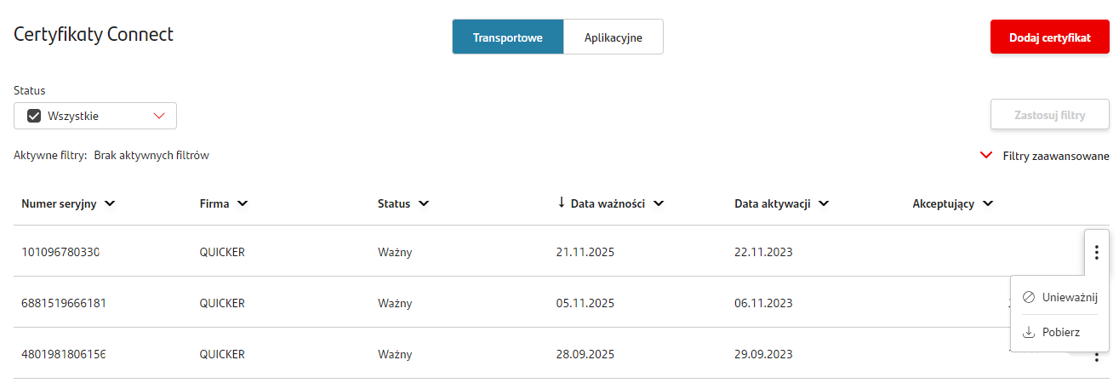Click the three-dot menu on the last row
The image size is (1119, 383).
[1097, 357]
